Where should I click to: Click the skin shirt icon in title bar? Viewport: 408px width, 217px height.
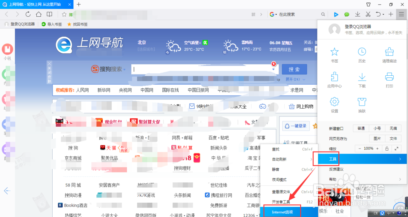[x=368, y=4]
